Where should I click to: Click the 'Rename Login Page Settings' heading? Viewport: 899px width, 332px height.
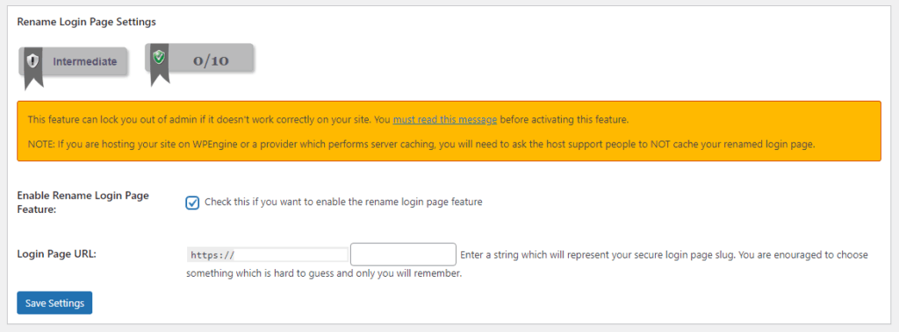click(x=87, y=22)
